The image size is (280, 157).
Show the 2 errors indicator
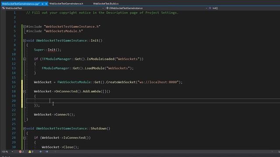21,152
